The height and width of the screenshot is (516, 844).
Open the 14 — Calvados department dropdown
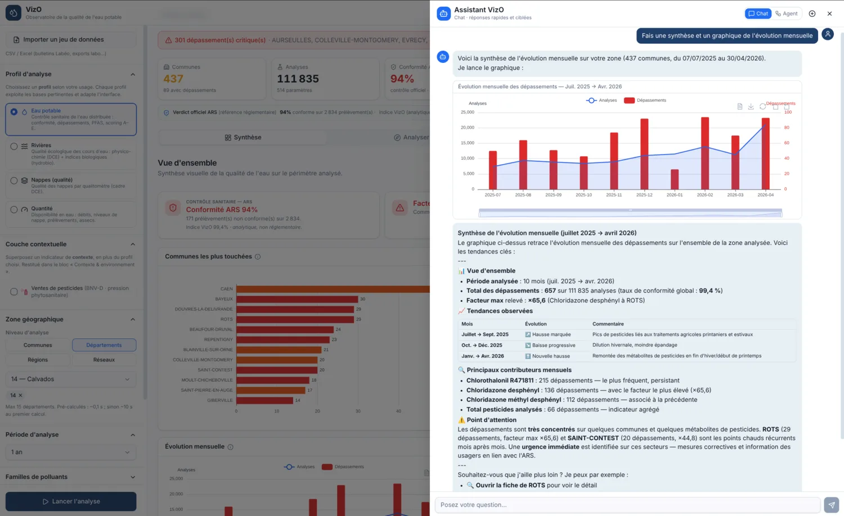tap(71, 379)
